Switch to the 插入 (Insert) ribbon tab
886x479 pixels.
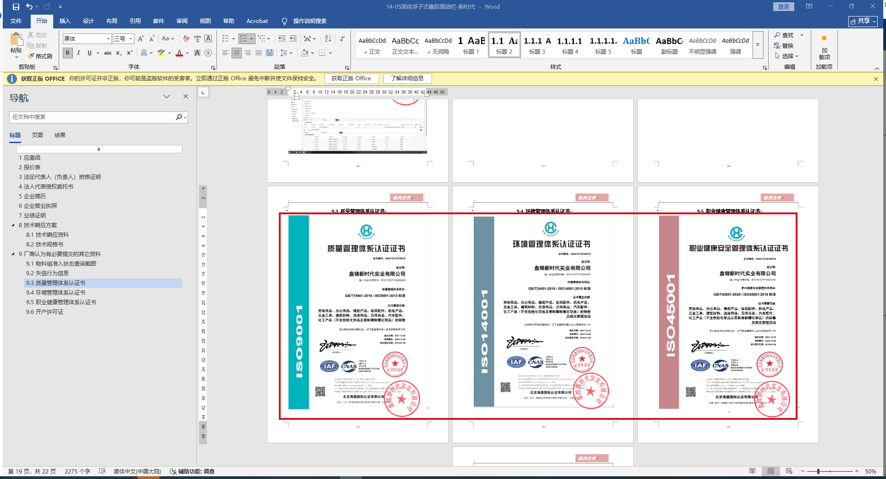65,21
